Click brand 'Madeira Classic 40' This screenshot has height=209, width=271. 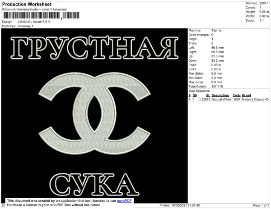[x=255, y=100]
